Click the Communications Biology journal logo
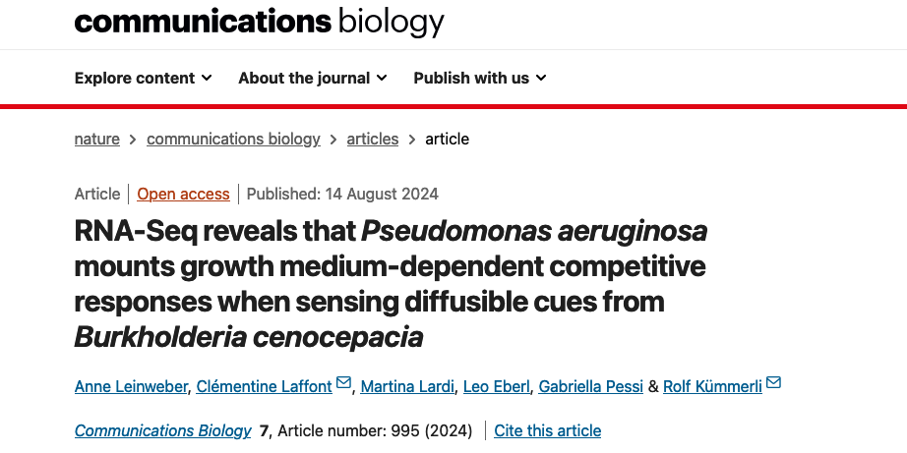Image resolution: width=907 pixels, height=453 pixels. point(259,21)
